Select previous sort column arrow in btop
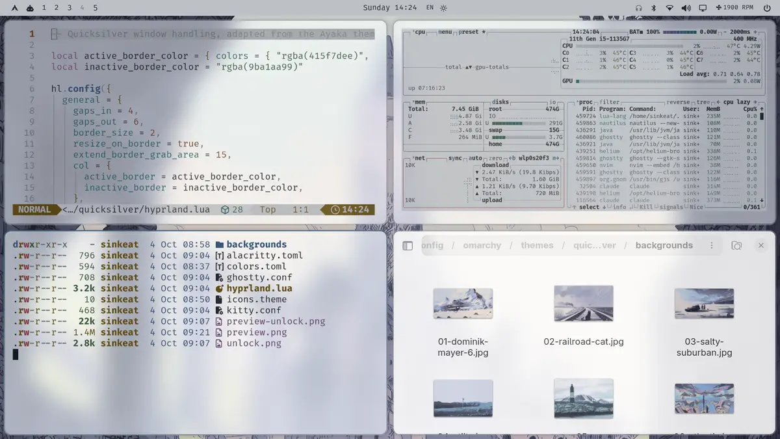The image size is (780, 439). (717, 102)
